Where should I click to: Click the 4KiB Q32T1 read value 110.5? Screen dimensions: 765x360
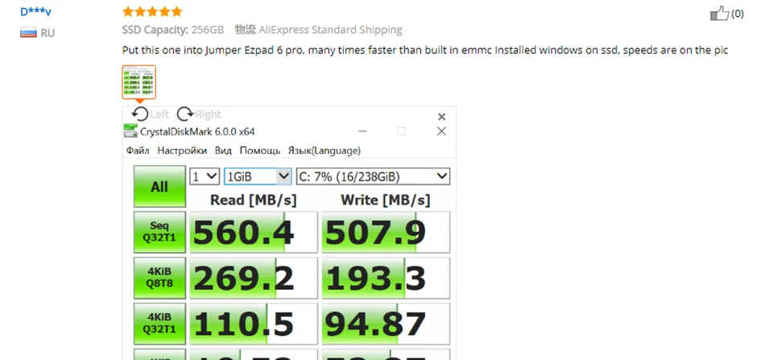click(x=254, y=324)
